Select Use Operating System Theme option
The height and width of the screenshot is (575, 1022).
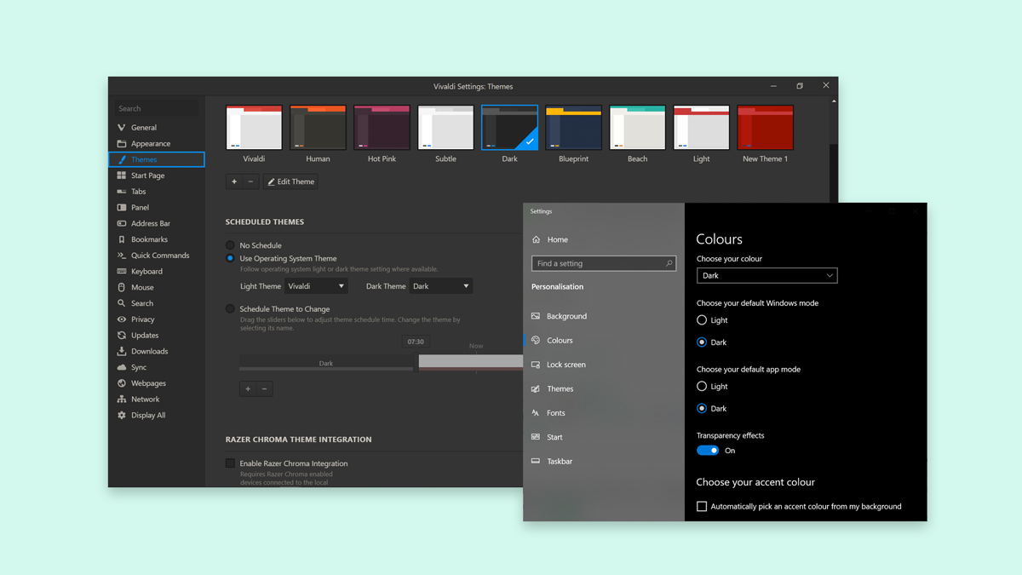[230, 258]
